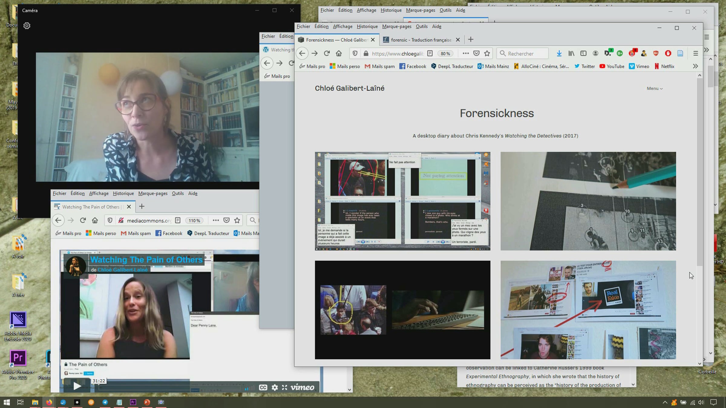Go home in mediacommons Firefox window
The width and height of the screenshot is (726, 408).
coord(95,220)
